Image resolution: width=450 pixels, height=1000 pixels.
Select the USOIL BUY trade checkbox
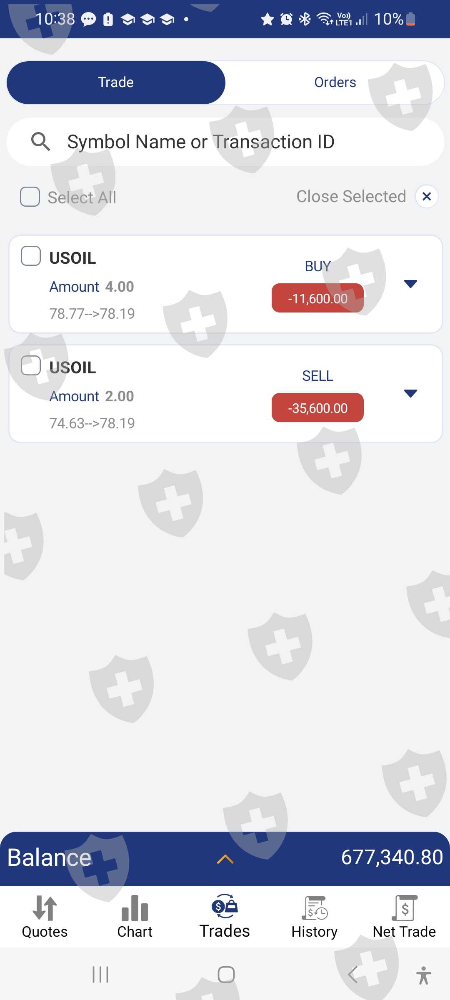pyautogui.click(x=31, y=256)
